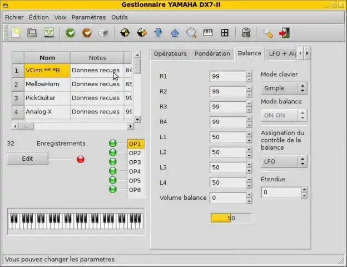Open the Fichier menu
347x267 pixels.
(x=14, y=17)
